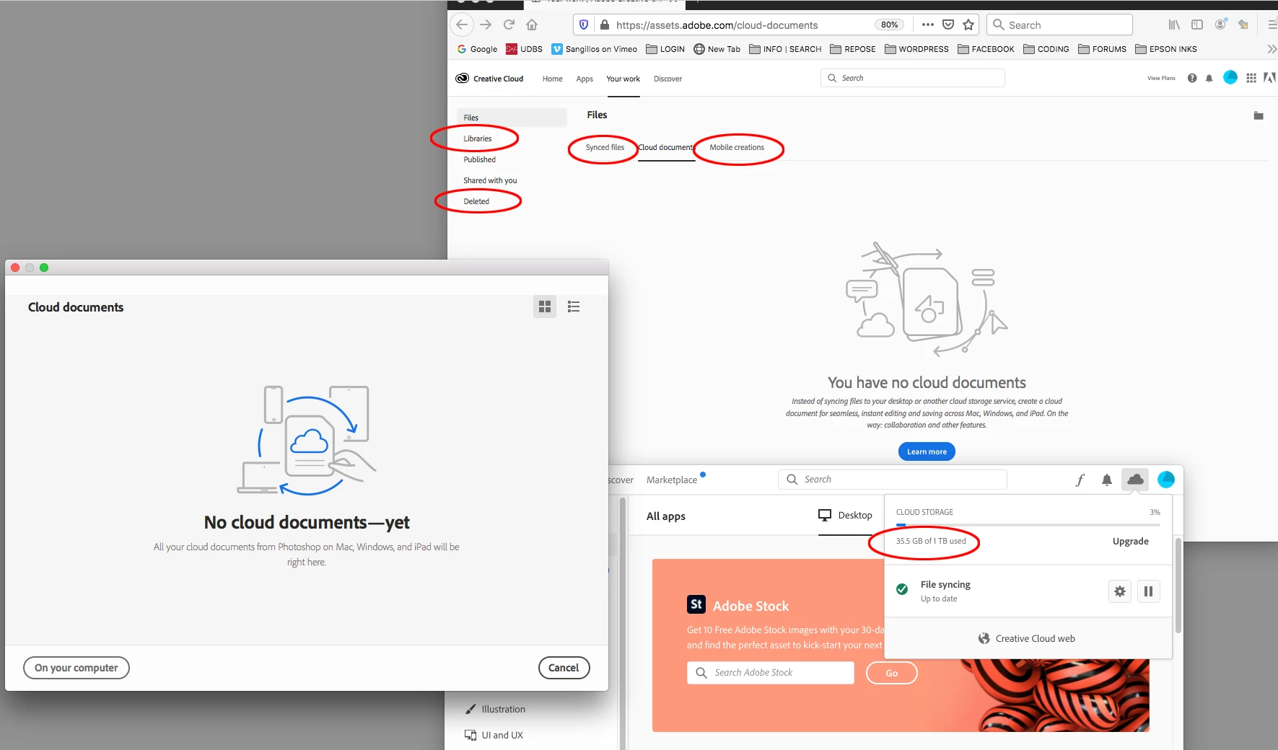Viewport: 1278px width, 750px height.
Task: Open Deleted files section
Action: point(476,201)
